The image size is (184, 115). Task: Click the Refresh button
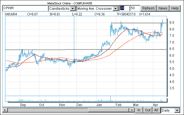click(x=148, y=8)
